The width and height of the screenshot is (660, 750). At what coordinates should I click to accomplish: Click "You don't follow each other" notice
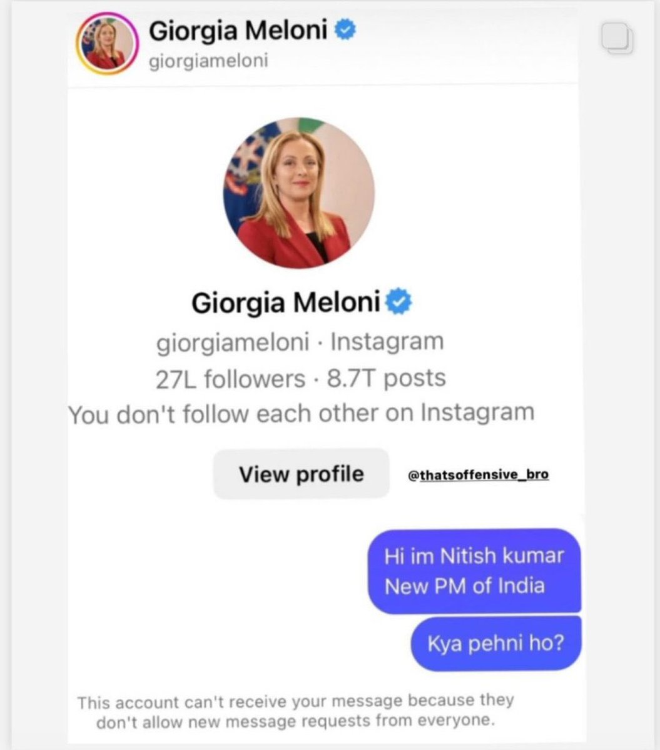301,414
